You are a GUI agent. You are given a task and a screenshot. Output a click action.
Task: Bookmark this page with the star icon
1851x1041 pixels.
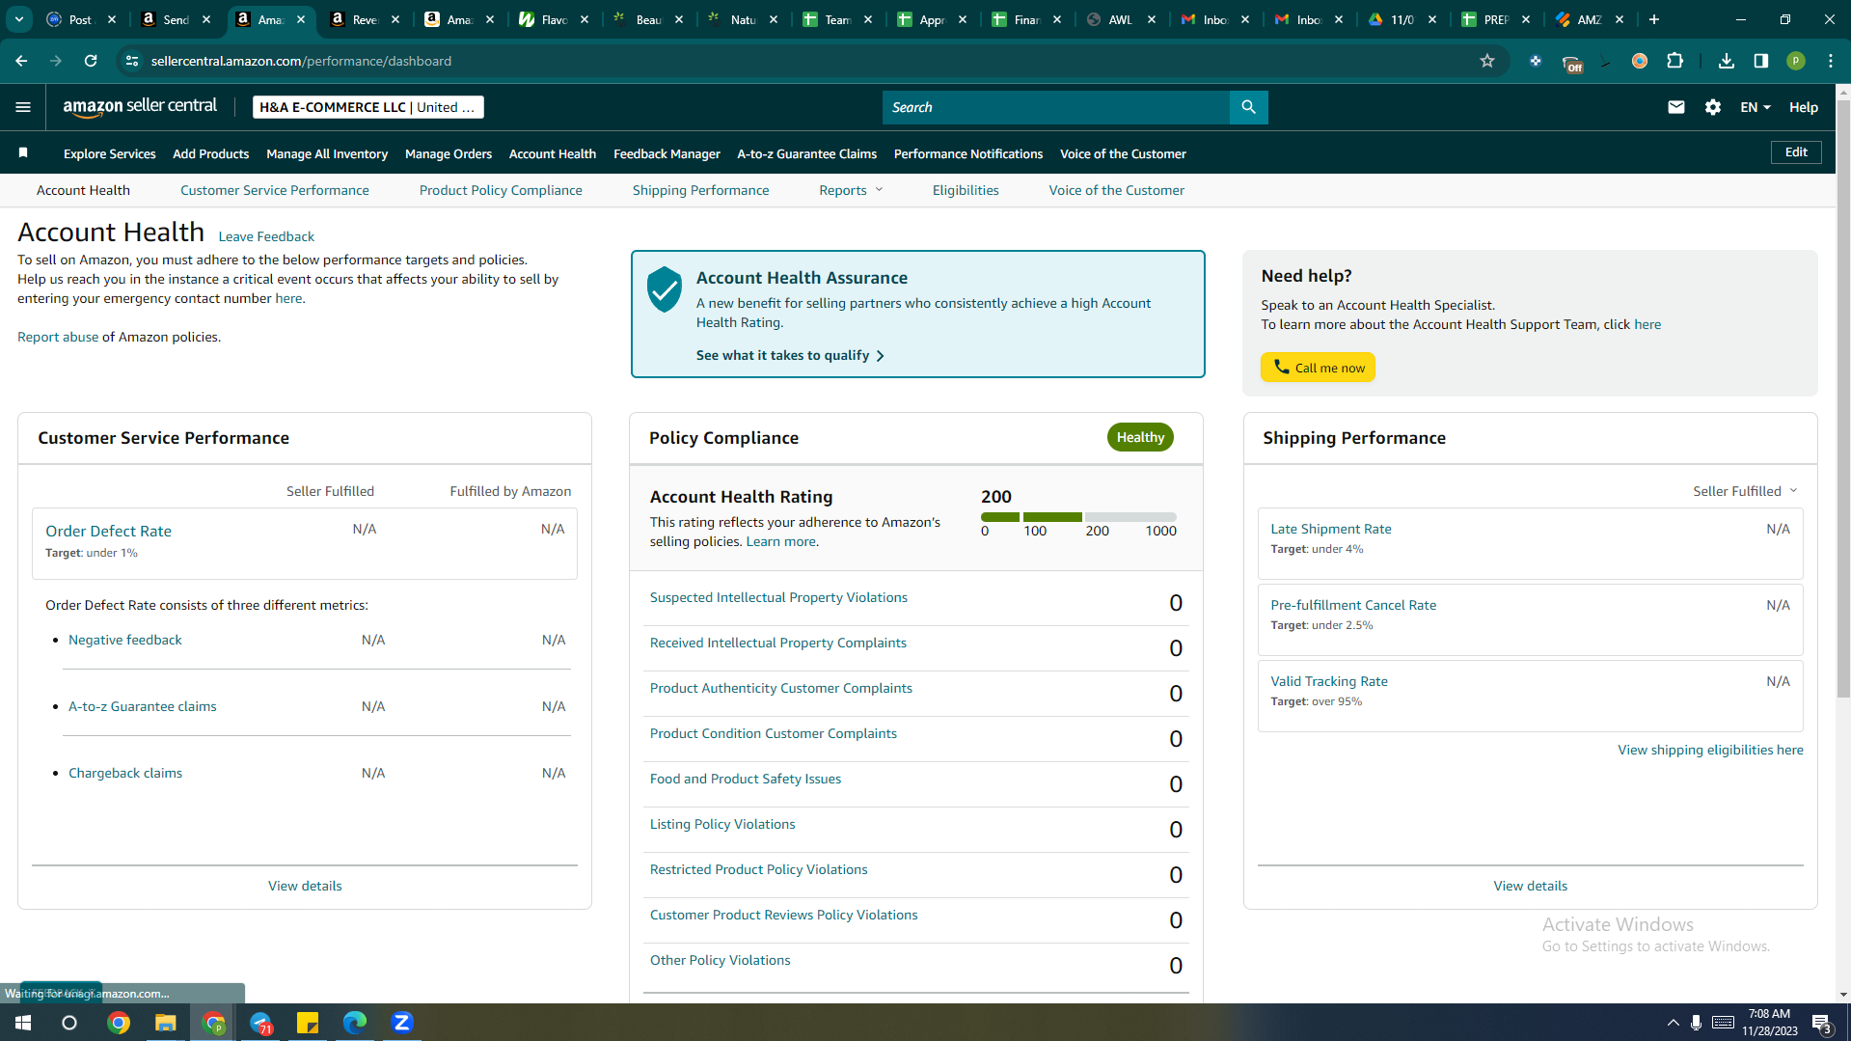coord(1487,61)
